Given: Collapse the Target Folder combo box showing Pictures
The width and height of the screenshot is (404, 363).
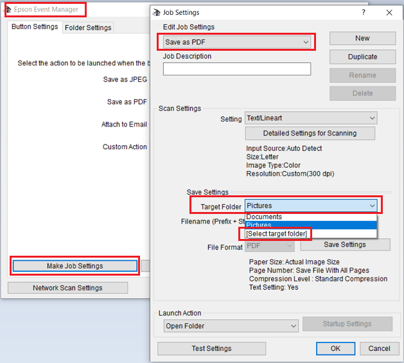Looking at the screenshot, I should coord(311,206).
